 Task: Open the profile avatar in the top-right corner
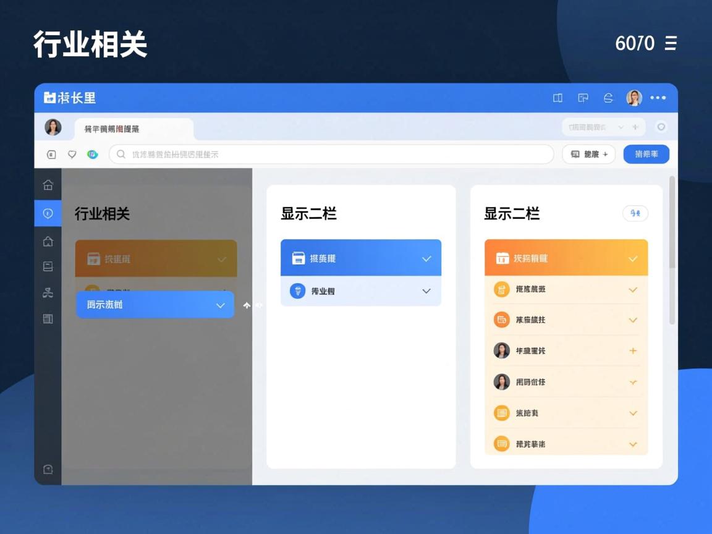click(x=634, y=98)
